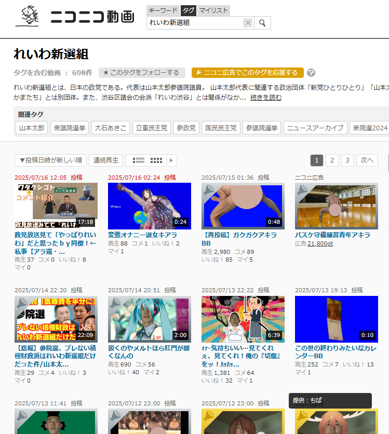The width and height of the screenshot is (389, 434).
Task: Open first video thumbnail posted 2025/07/12 23:00
Action: (x=150, y=421)
